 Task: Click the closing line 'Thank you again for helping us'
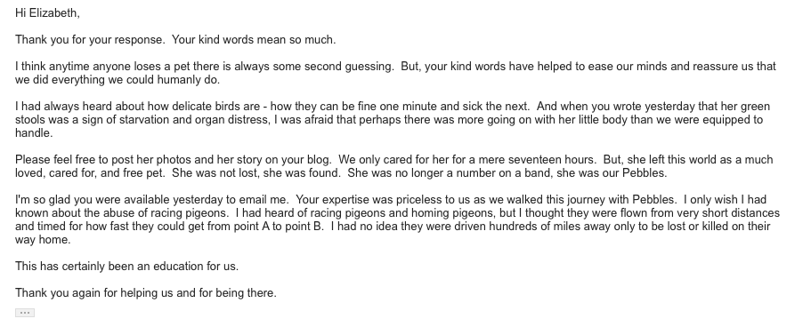(x=146, y=292)
